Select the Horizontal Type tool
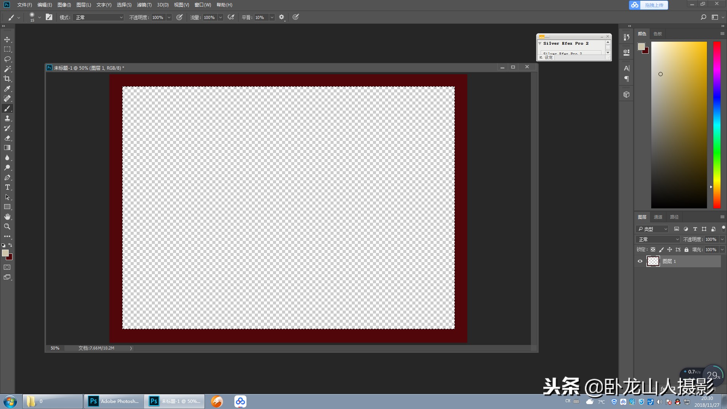 (7, 187)
